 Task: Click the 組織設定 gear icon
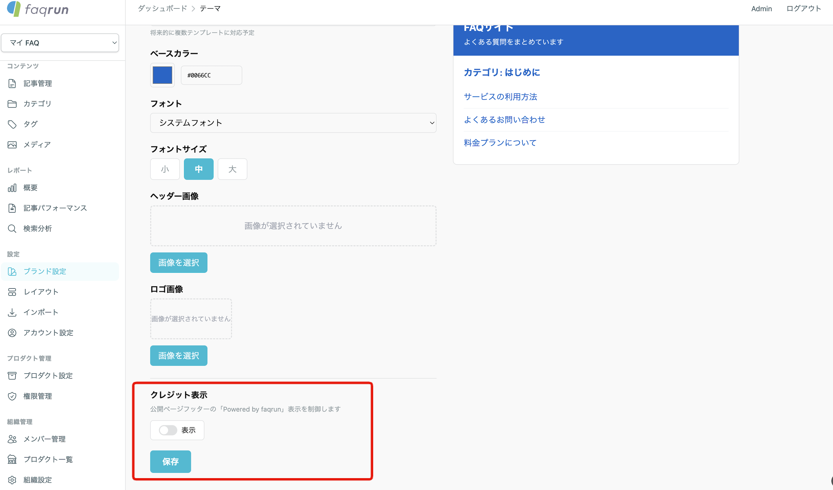(12, 480)
